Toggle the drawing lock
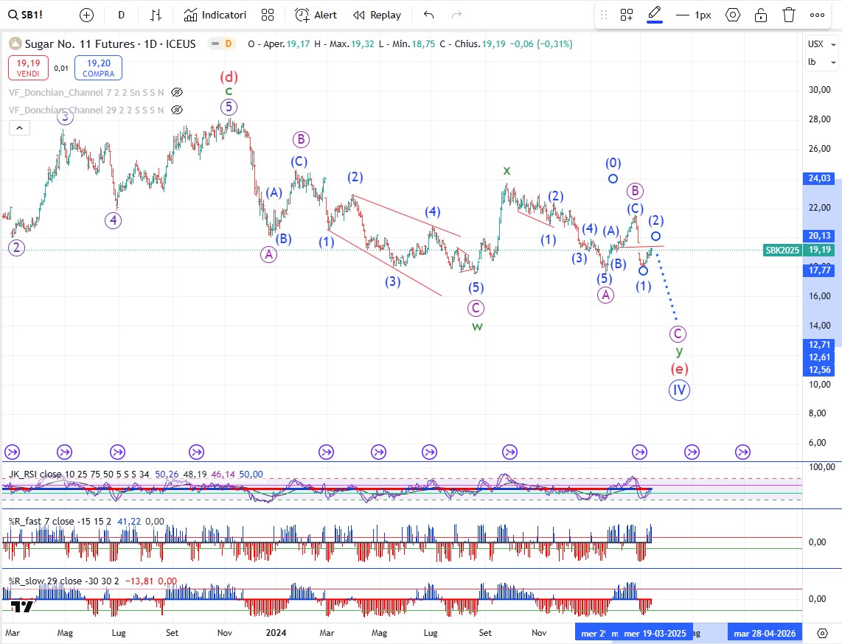 (x=761, y=15)
